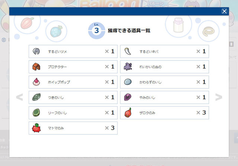The width and height of the screenshot is (238, 166).
Task: Select the するどいツメ text label
Action: click(58, 52)
